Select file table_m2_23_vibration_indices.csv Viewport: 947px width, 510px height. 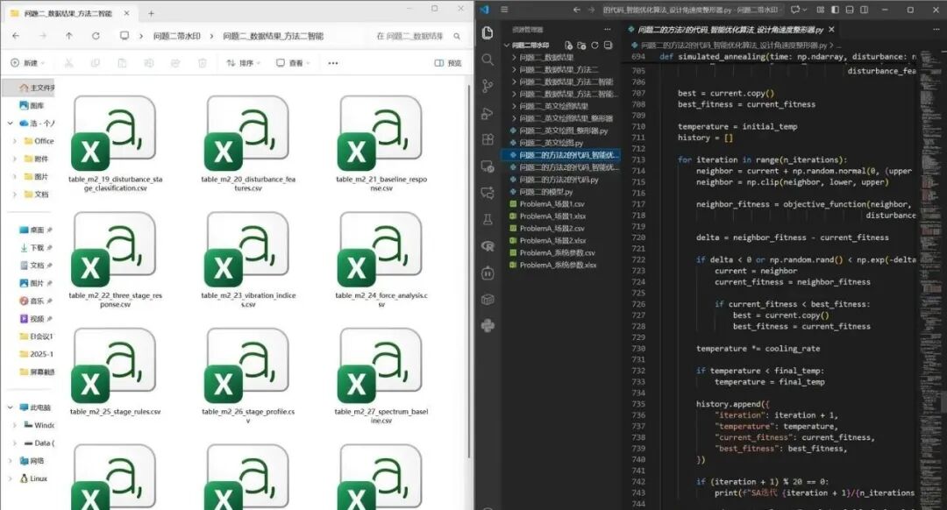(248, 259)
